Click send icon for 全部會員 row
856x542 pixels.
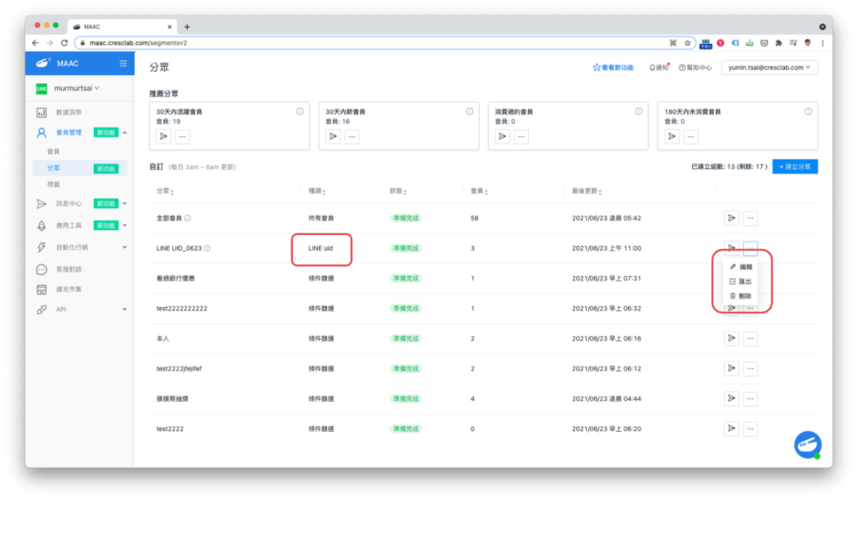coord(731,218)
